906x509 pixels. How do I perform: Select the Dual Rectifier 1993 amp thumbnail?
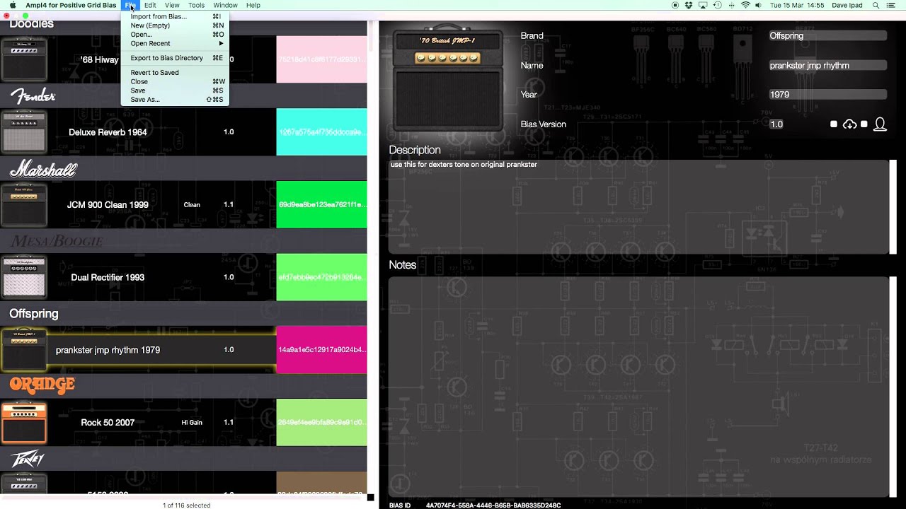point(24,277)
